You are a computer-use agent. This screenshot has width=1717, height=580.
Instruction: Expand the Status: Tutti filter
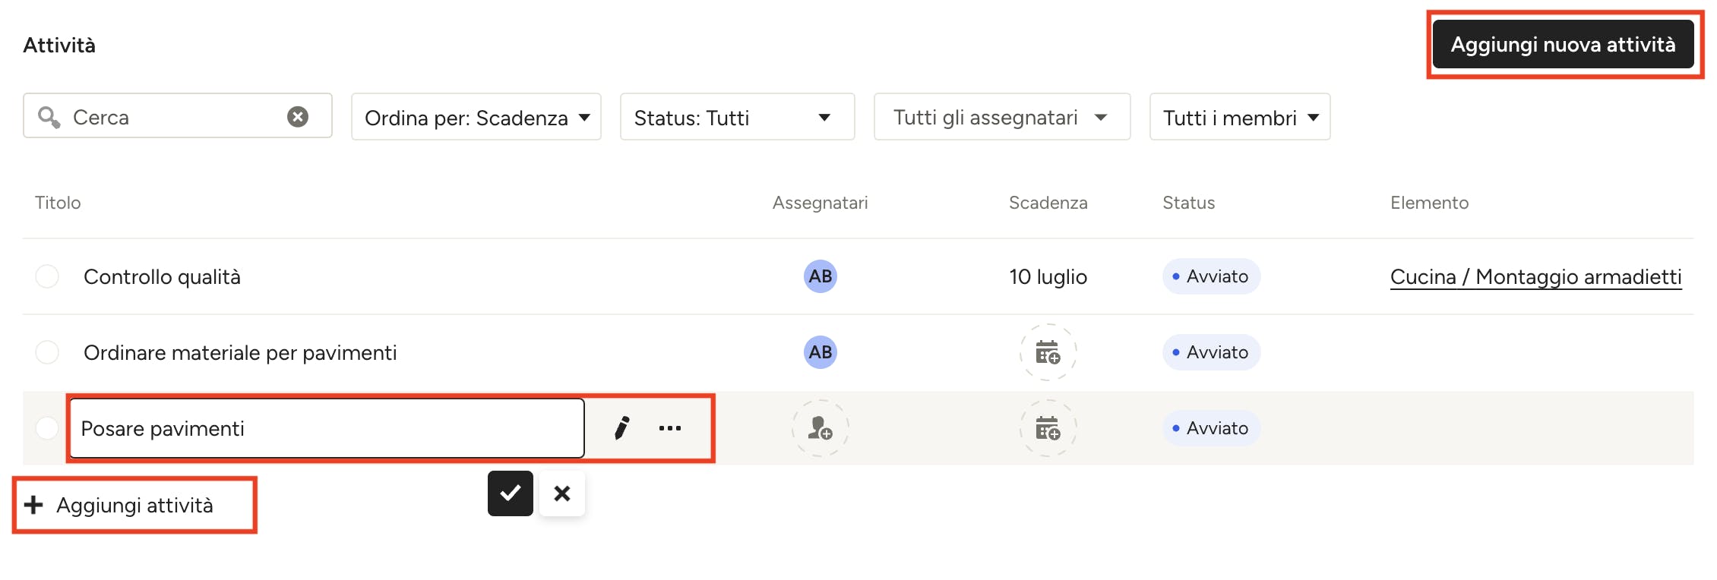coord(737,117)
